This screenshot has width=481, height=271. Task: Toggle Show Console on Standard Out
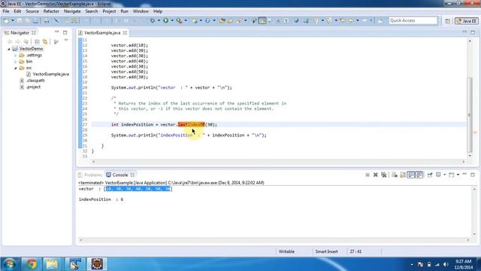pyautogui.click(x=411, y=175)
